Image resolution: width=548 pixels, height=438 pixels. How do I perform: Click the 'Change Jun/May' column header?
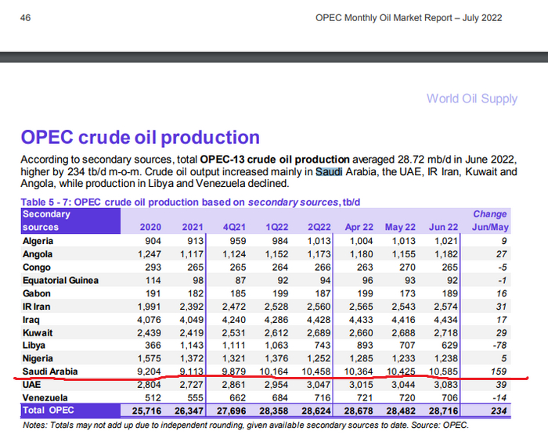(490, 221)
